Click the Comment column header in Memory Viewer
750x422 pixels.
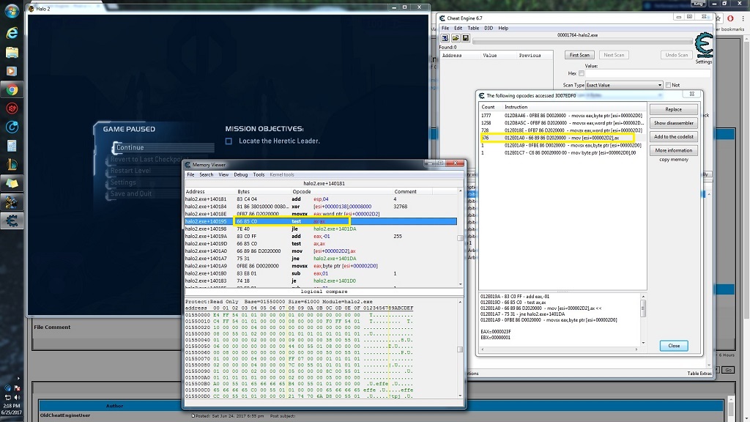point(405,191)
